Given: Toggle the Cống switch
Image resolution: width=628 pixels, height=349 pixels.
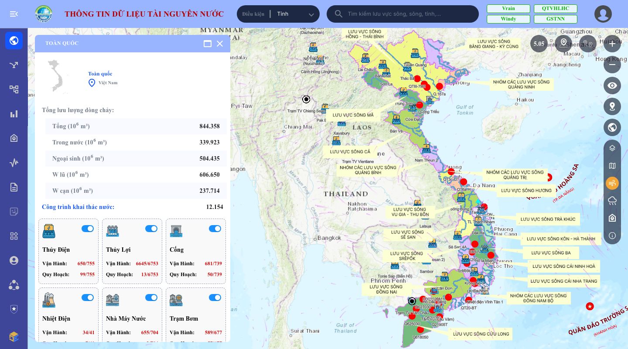Looking at the screenshot, I should click(x=215, y=229).
